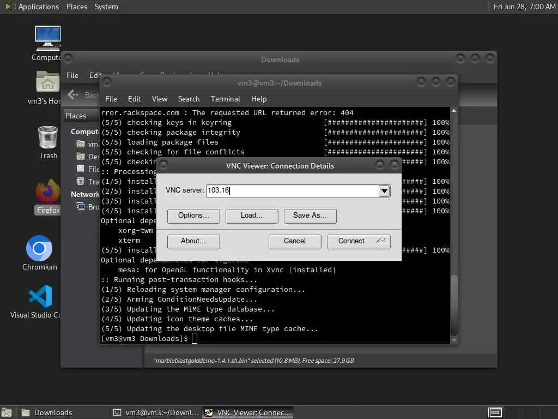Image resolution: width=558 pixels, height=419 pixels.
Task: Click the Options... button
Action: pos(193,216)
